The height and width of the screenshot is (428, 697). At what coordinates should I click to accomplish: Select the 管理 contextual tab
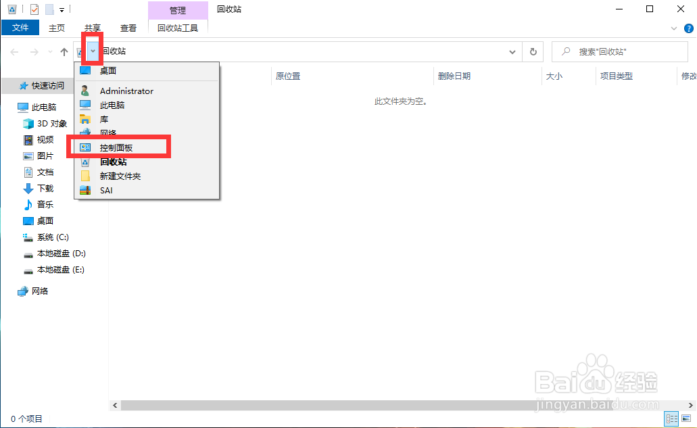click(178, 9)
